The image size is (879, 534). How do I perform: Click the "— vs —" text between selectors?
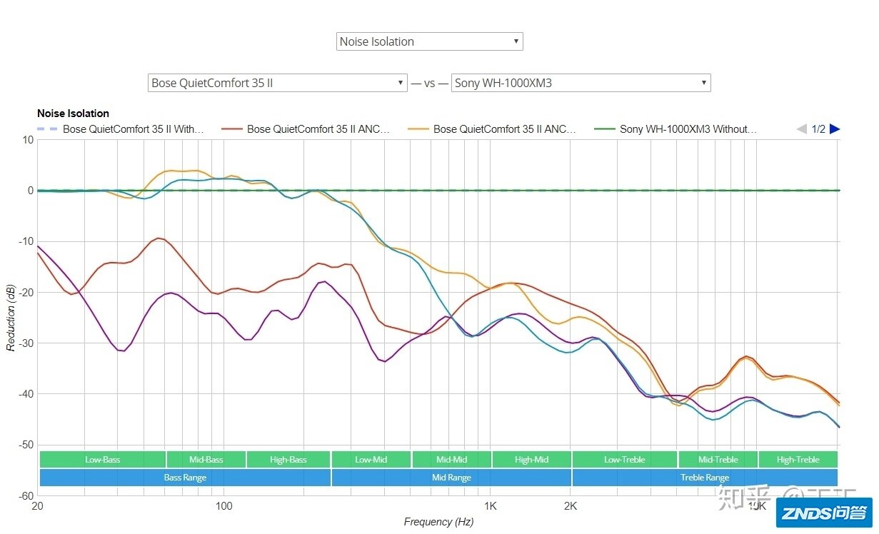coord(429,83)
